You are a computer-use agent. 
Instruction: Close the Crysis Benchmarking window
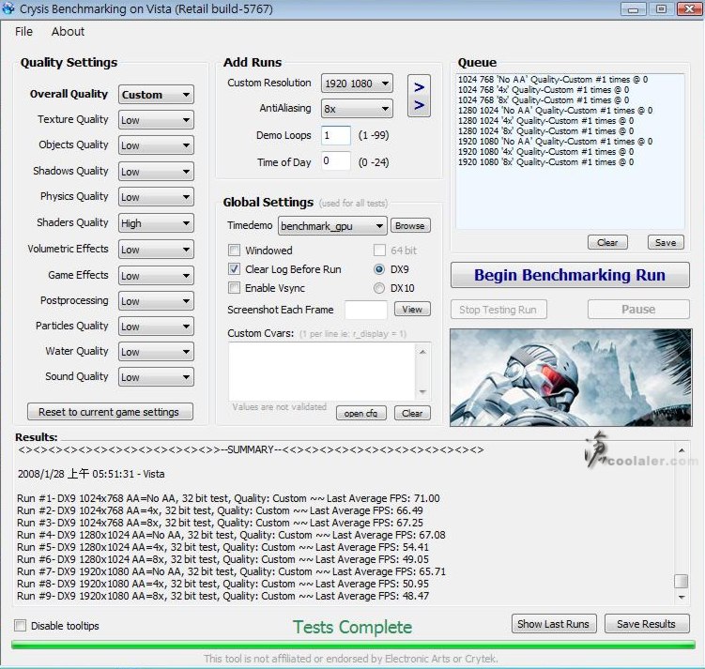[689, 9]
